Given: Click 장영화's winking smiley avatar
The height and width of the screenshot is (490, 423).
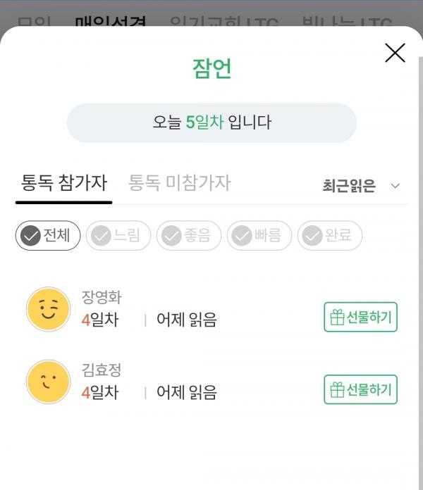Looking at the screenshot, I should 48,309.
